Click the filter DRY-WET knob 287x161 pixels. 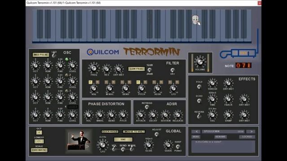[118, 69]
